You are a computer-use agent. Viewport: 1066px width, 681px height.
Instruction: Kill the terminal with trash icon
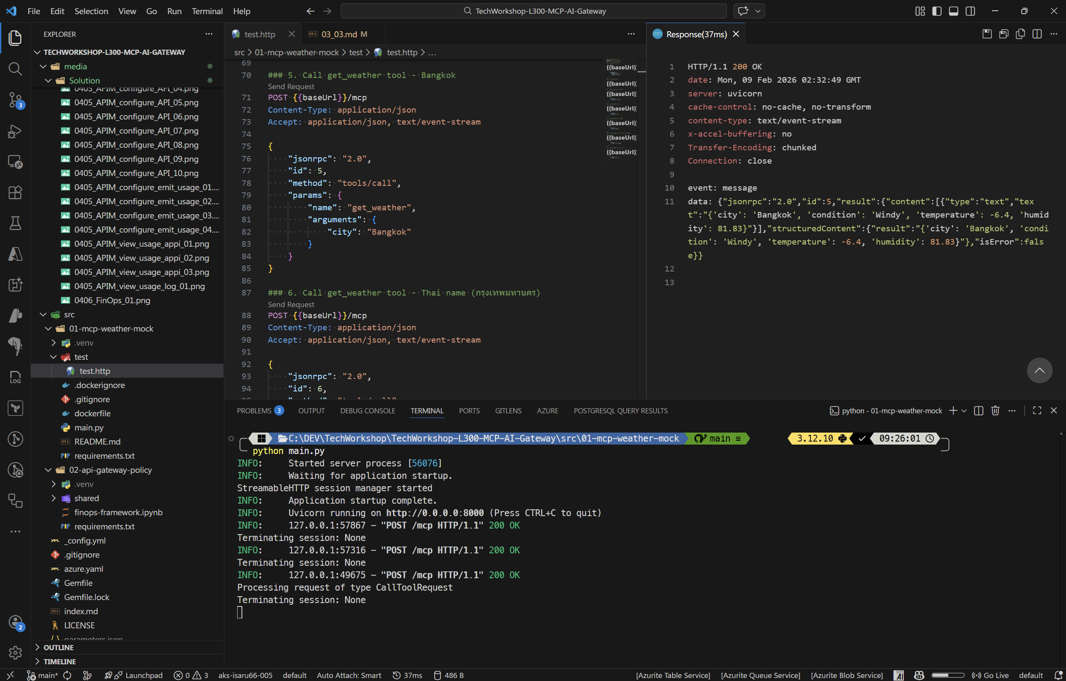pyautogui.click(x=995, y=410)
